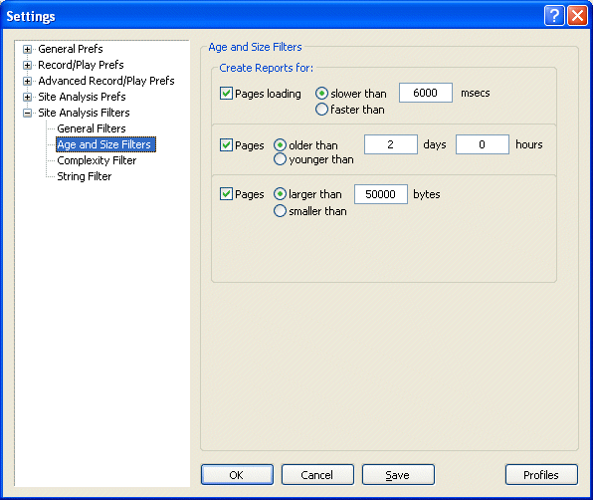Select Age and Size Filters item
The width and height of the screenshot is (593, 500).
tap(105, 144)
